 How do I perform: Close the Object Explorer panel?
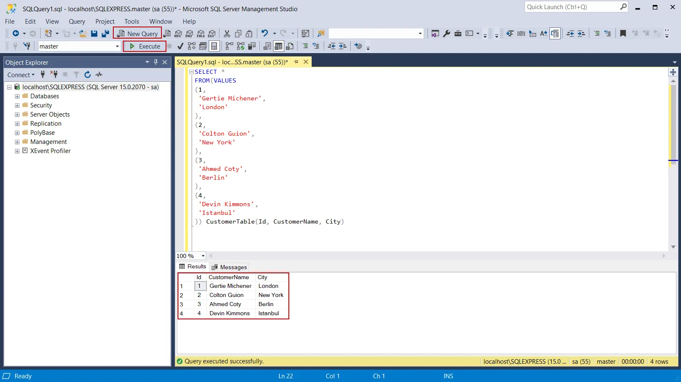[x=165, y=62]
